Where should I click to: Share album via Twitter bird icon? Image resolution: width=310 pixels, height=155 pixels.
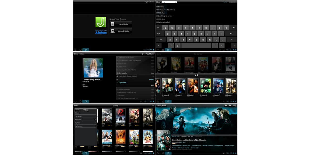pyautogui.click(x=142, y=54)
